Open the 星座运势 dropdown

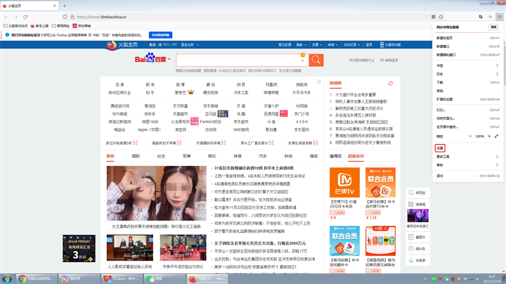[190, 45]
